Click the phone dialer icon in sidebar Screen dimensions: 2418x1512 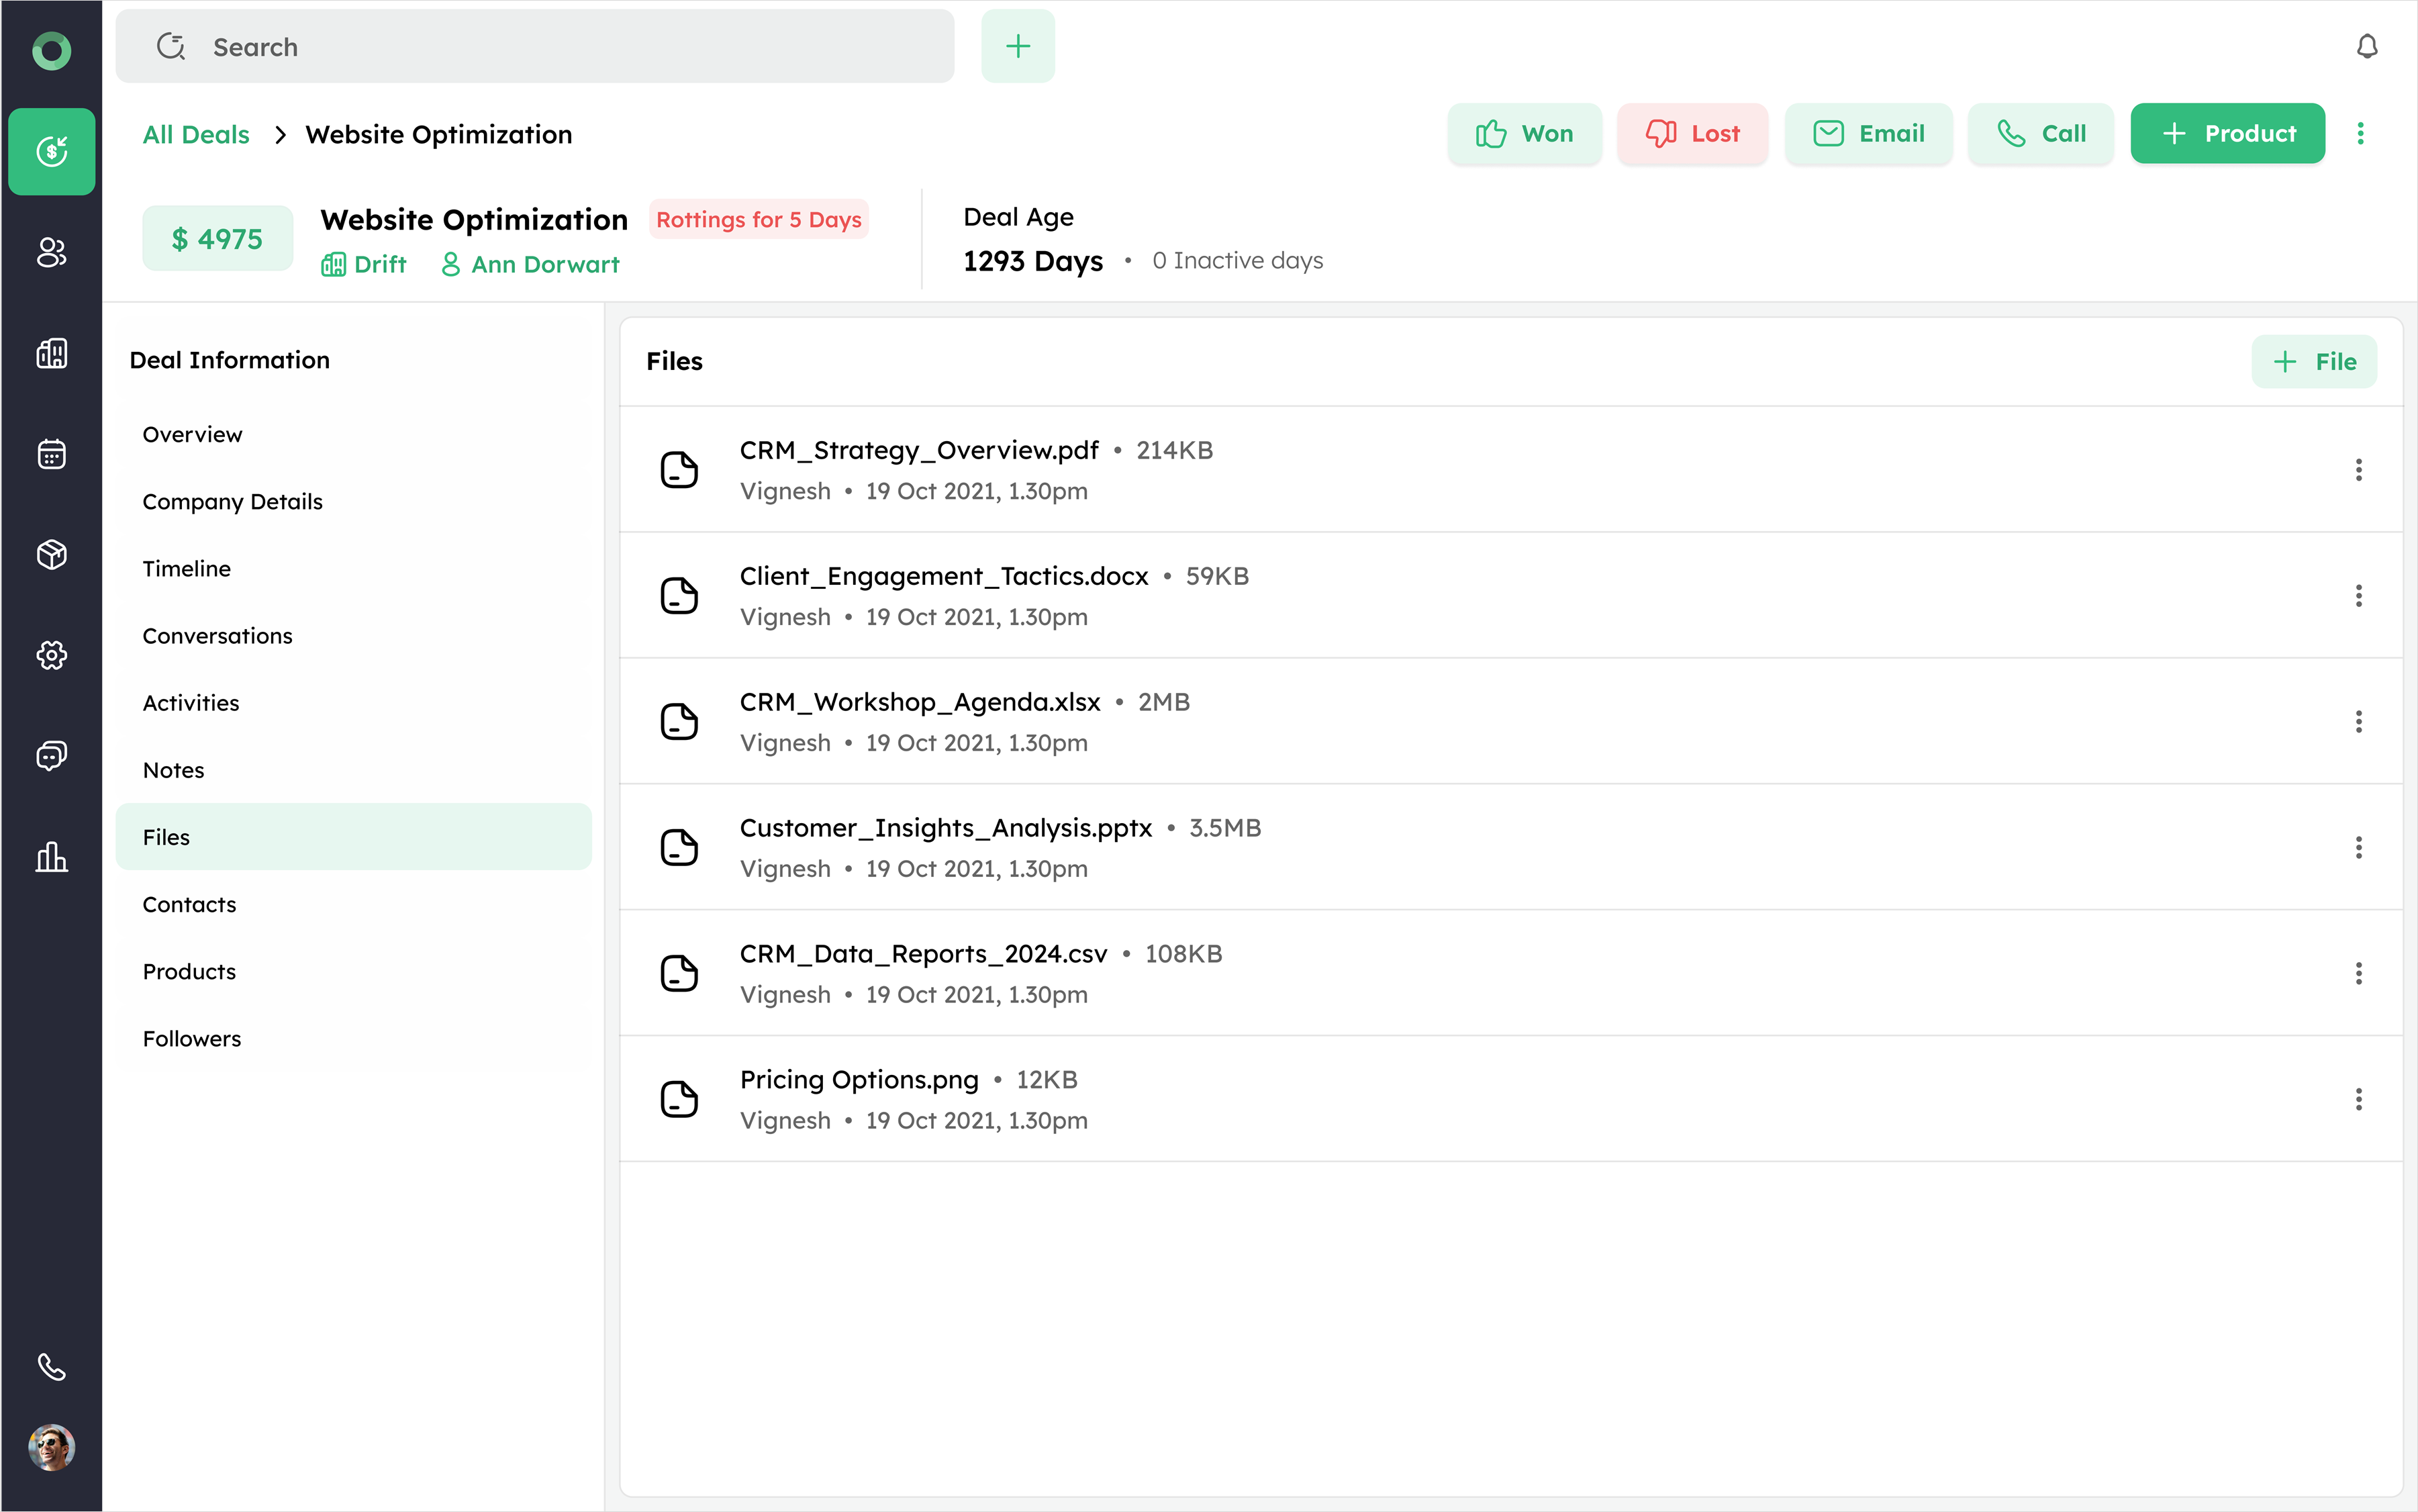(52, 1366)
